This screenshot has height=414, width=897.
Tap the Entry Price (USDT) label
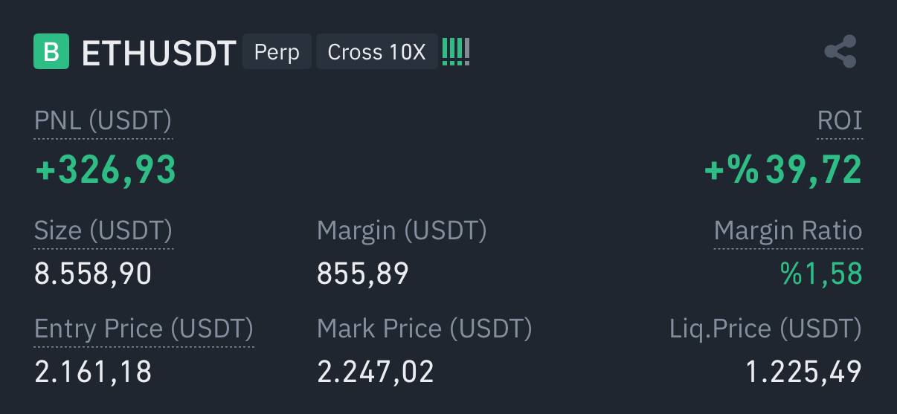[144, 329]
